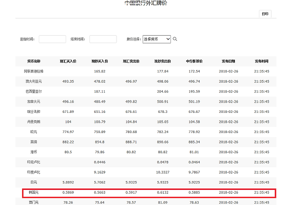This screenshot has height=205, width=302.
Task: Select the 澳门元 currency name cell
Action: click(34, 202)
